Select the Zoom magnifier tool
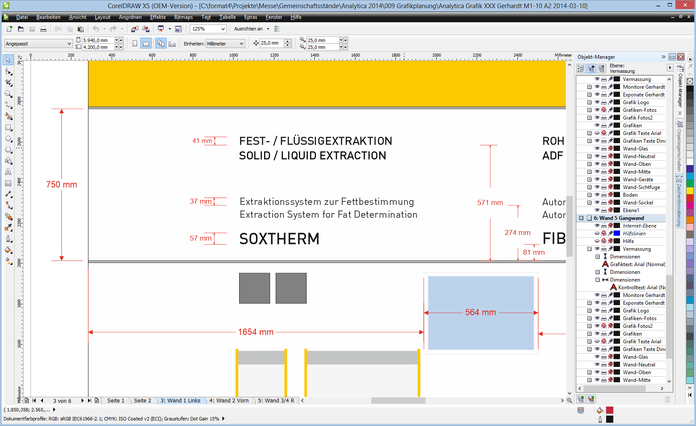This screenshot has width=696, height=426. [x=8, y=94]
